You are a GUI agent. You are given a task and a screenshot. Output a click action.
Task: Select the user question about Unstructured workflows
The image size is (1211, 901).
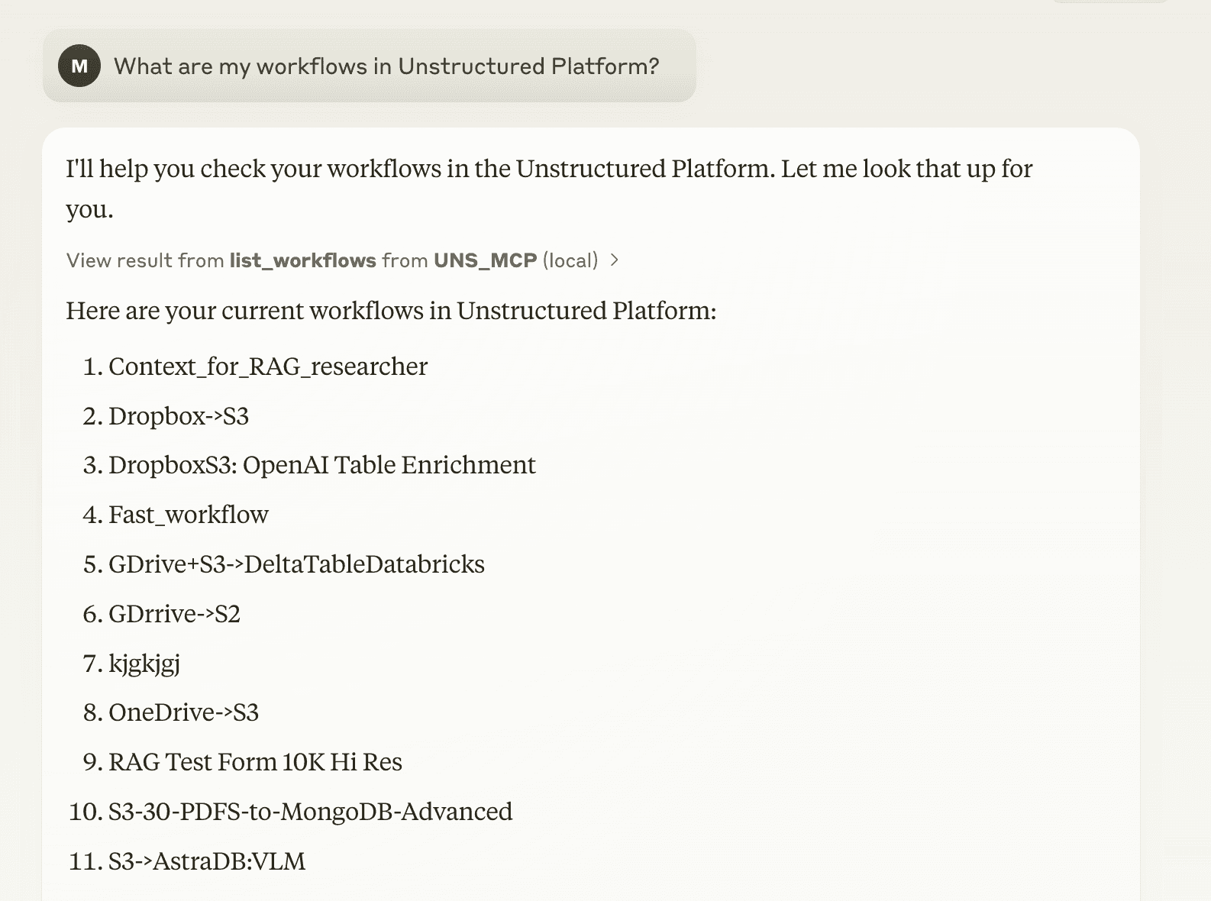click(x=386, y=66)
